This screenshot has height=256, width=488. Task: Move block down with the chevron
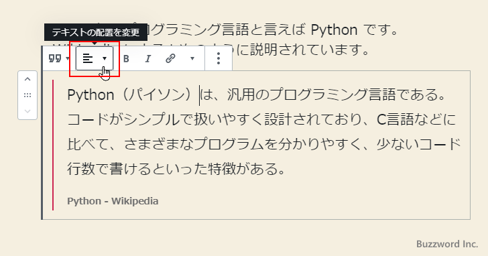27,111
